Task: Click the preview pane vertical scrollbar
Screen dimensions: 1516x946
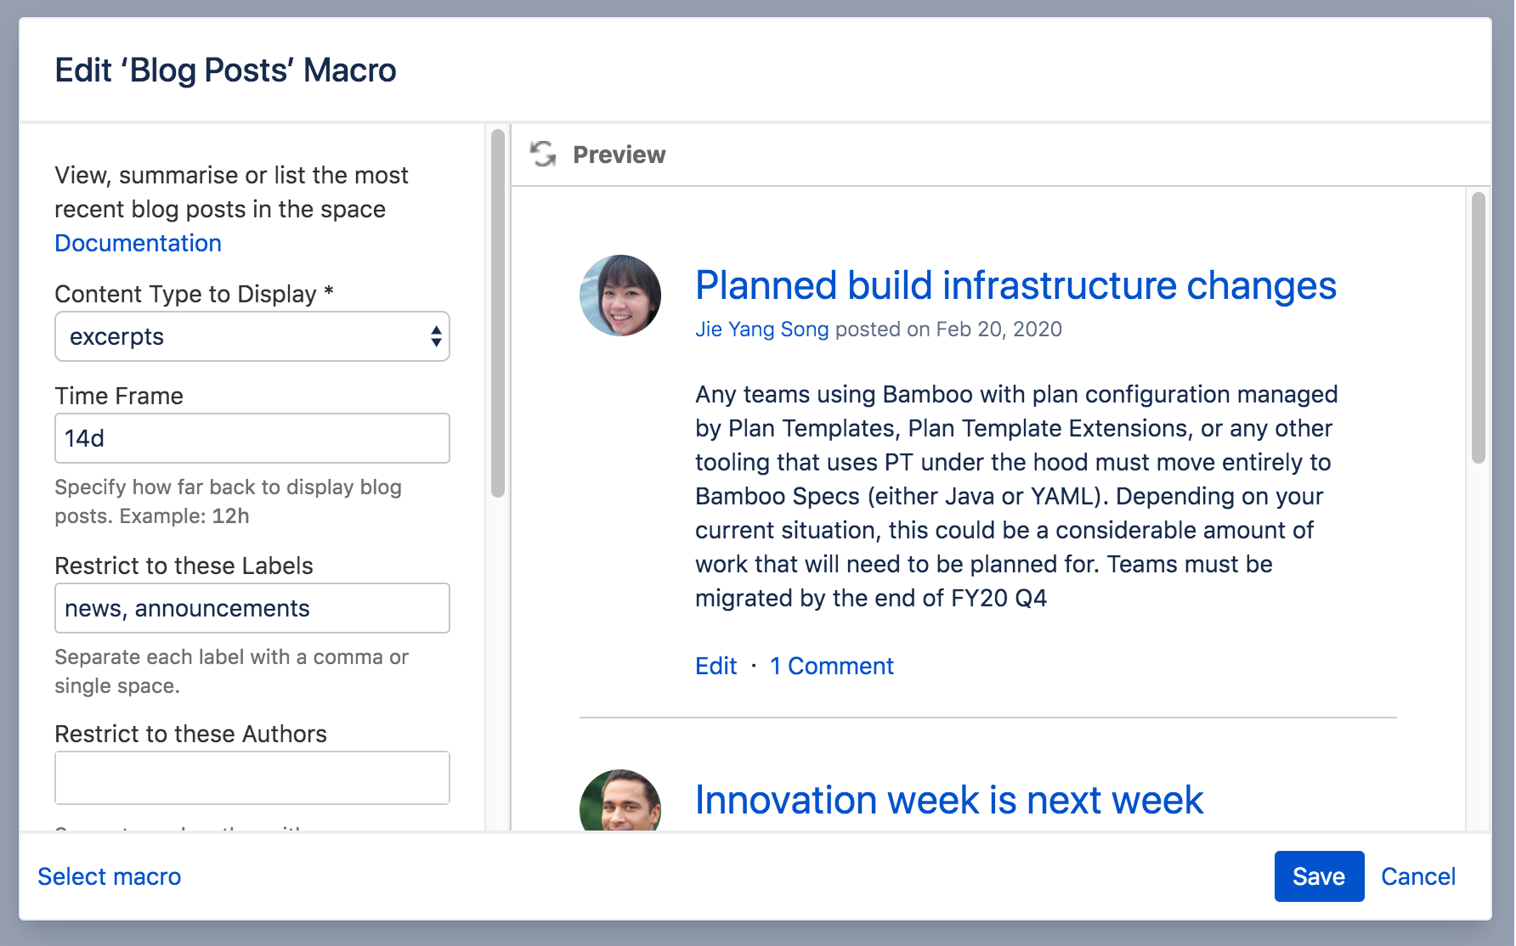Action: 1479,328
